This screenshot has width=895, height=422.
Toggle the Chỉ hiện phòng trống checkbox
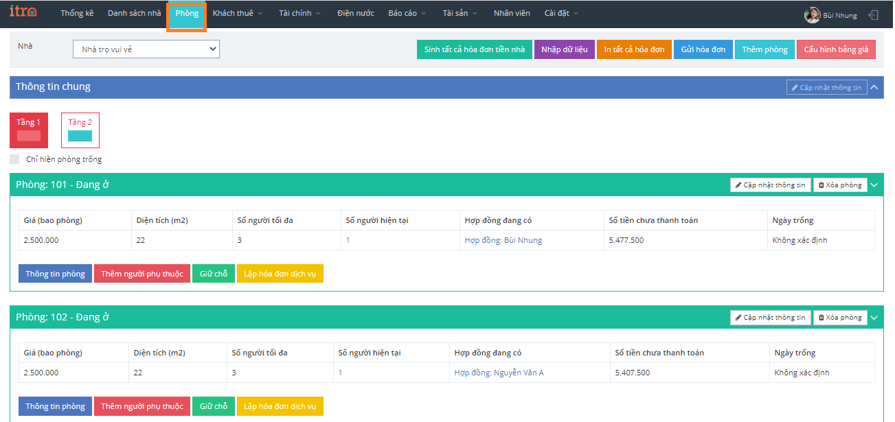14,159
